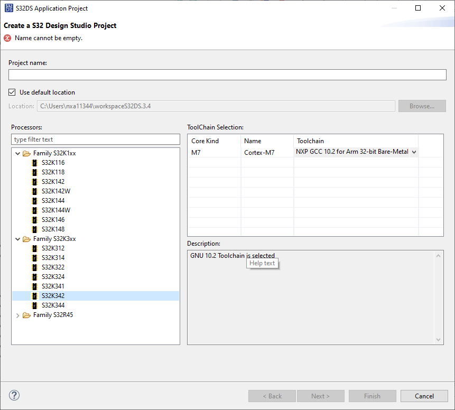Select the S32K324 processor icon
455x410 pixels.
pyautogui.click(x=35, y=276)
